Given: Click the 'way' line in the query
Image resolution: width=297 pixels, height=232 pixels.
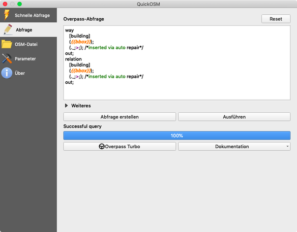Looking at the screenshot, I should click(69, 30).
